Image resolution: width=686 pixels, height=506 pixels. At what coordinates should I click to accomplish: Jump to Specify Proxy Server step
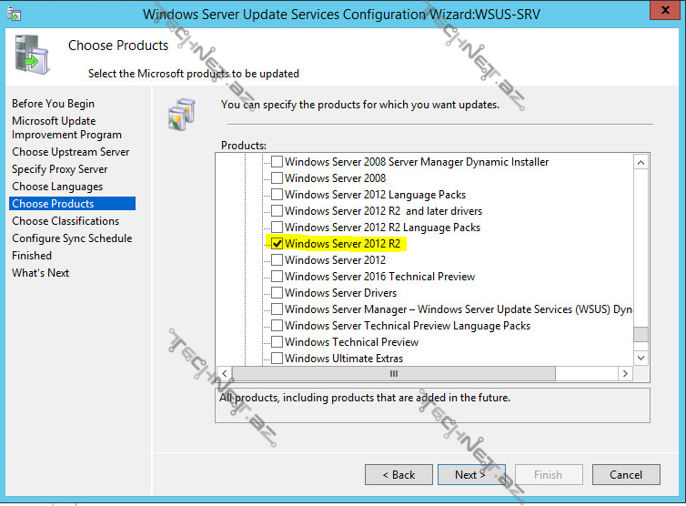[60, 169]
